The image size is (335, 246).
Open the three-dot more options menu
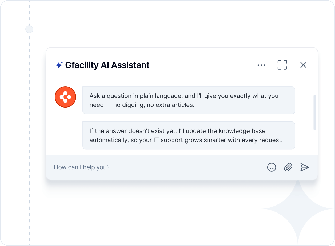coord(261,65)
